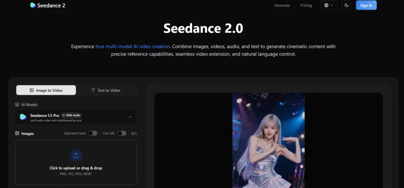
Task: Enable the Add end frame toggle
Action: coord(92,133)
